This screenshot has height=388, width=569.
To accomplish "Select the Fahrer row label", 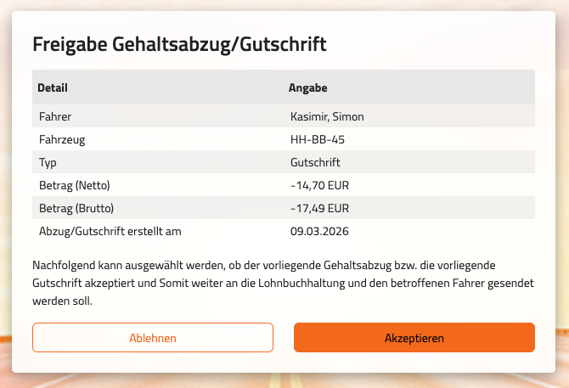I will point(55,116).
